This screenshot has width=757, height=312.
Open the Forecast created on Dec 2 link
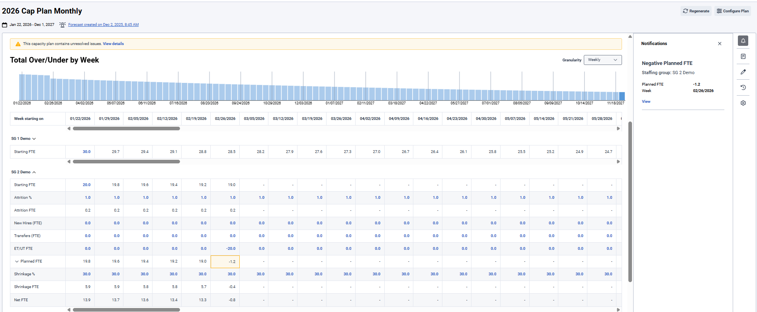104,25
